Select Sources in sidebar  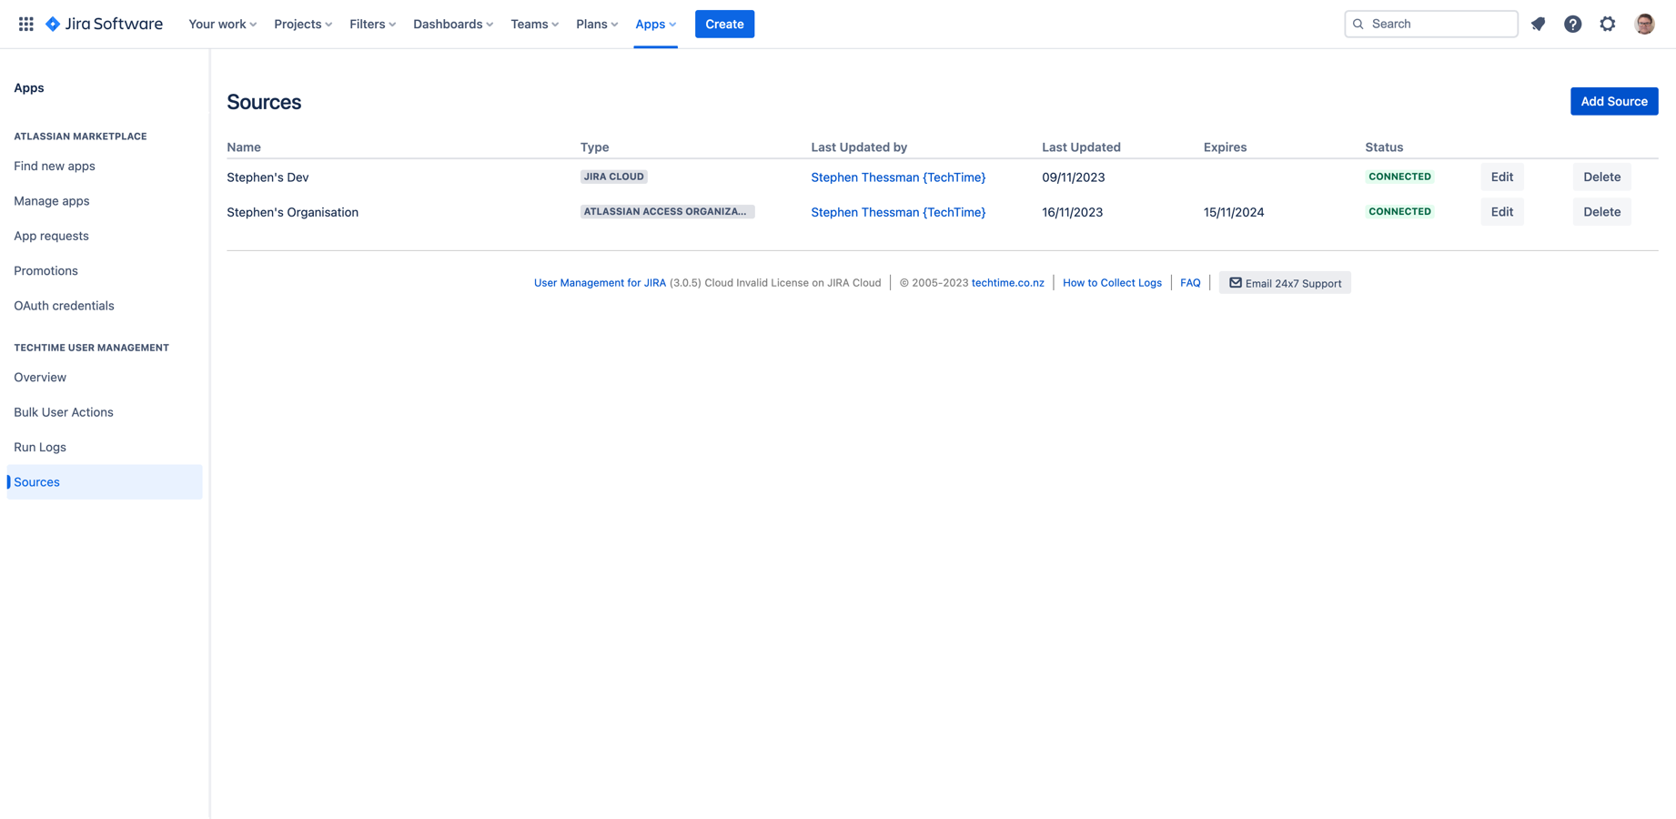pyautogui.click(x=105, y=482)
